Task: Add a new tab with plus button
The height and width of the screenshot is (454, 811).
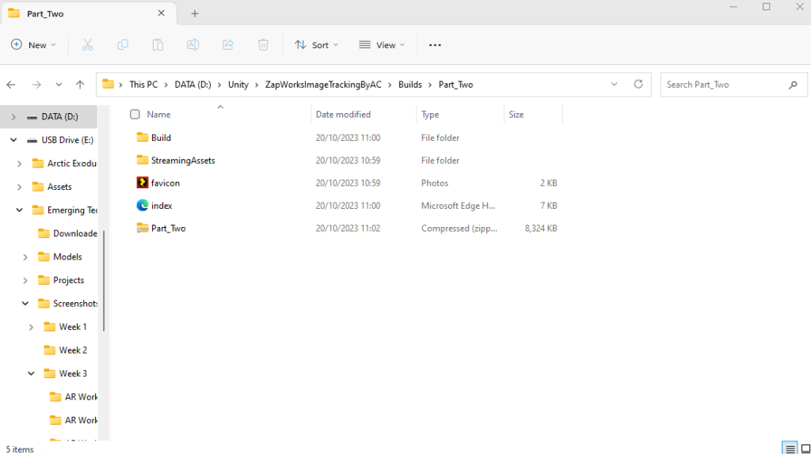Action: pos(195,13)
